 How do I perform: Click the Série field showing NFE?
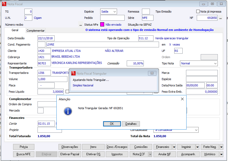coord(148,18)
